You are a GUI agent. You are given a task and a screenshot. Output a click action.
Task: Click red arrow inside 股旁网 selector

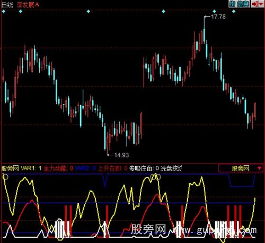(x=259, y=169)
